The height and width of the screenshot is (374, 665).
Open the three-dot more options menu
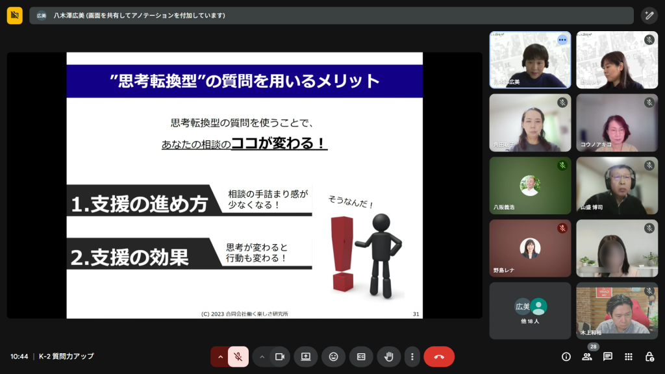pyautogui.click(x=412, y=356)
